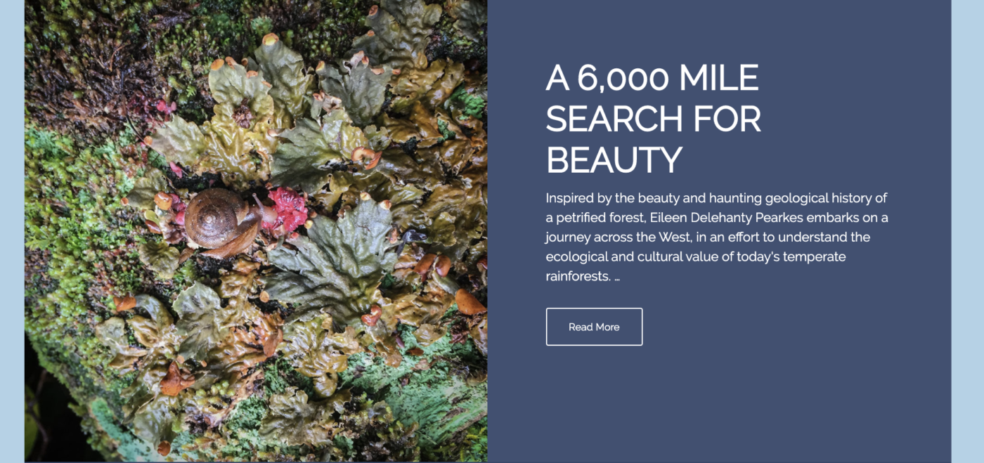Click the trailing ellipsis after 'rainforests.'
Image resolution: width=984 pixels, height=463 pixels.
click(x=617, y=277)
